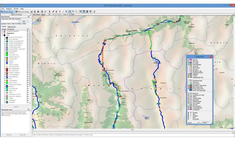
Task: Open the Arkiv menu
Action: 3,8
